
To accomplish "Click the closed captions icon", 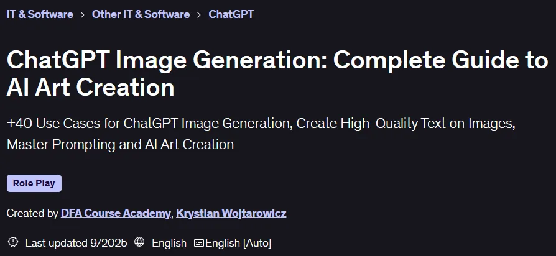I will 199,243.
